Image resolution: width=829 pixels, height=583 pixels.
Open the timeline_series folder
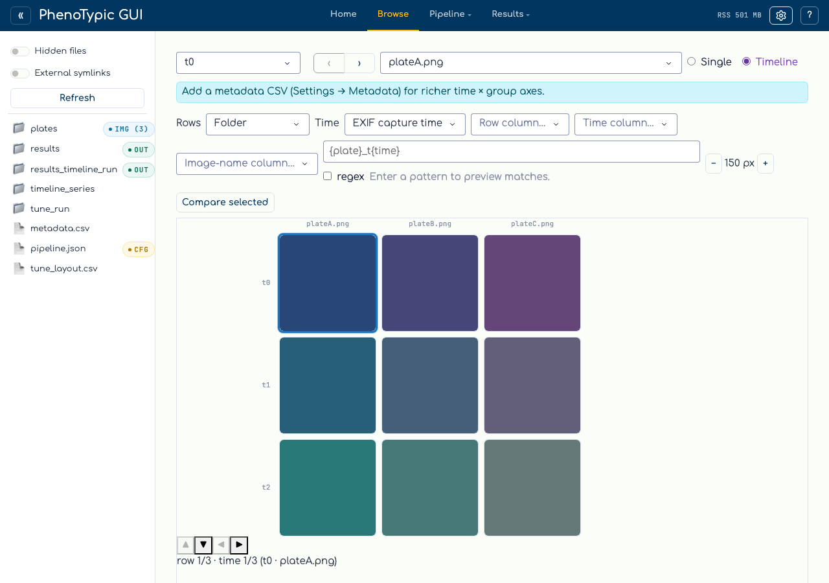tap(62, 189)
